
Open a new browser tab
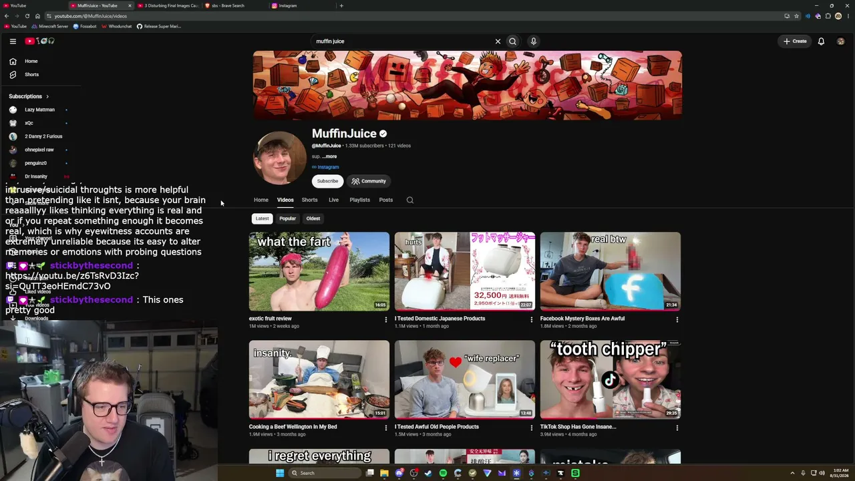[x=341, y=5]
